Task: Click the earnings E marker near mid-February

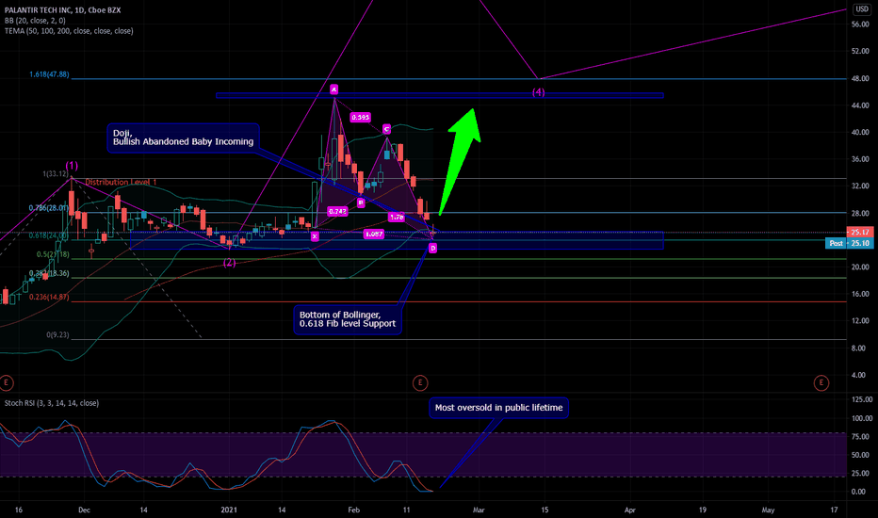Action: [420, 383]
